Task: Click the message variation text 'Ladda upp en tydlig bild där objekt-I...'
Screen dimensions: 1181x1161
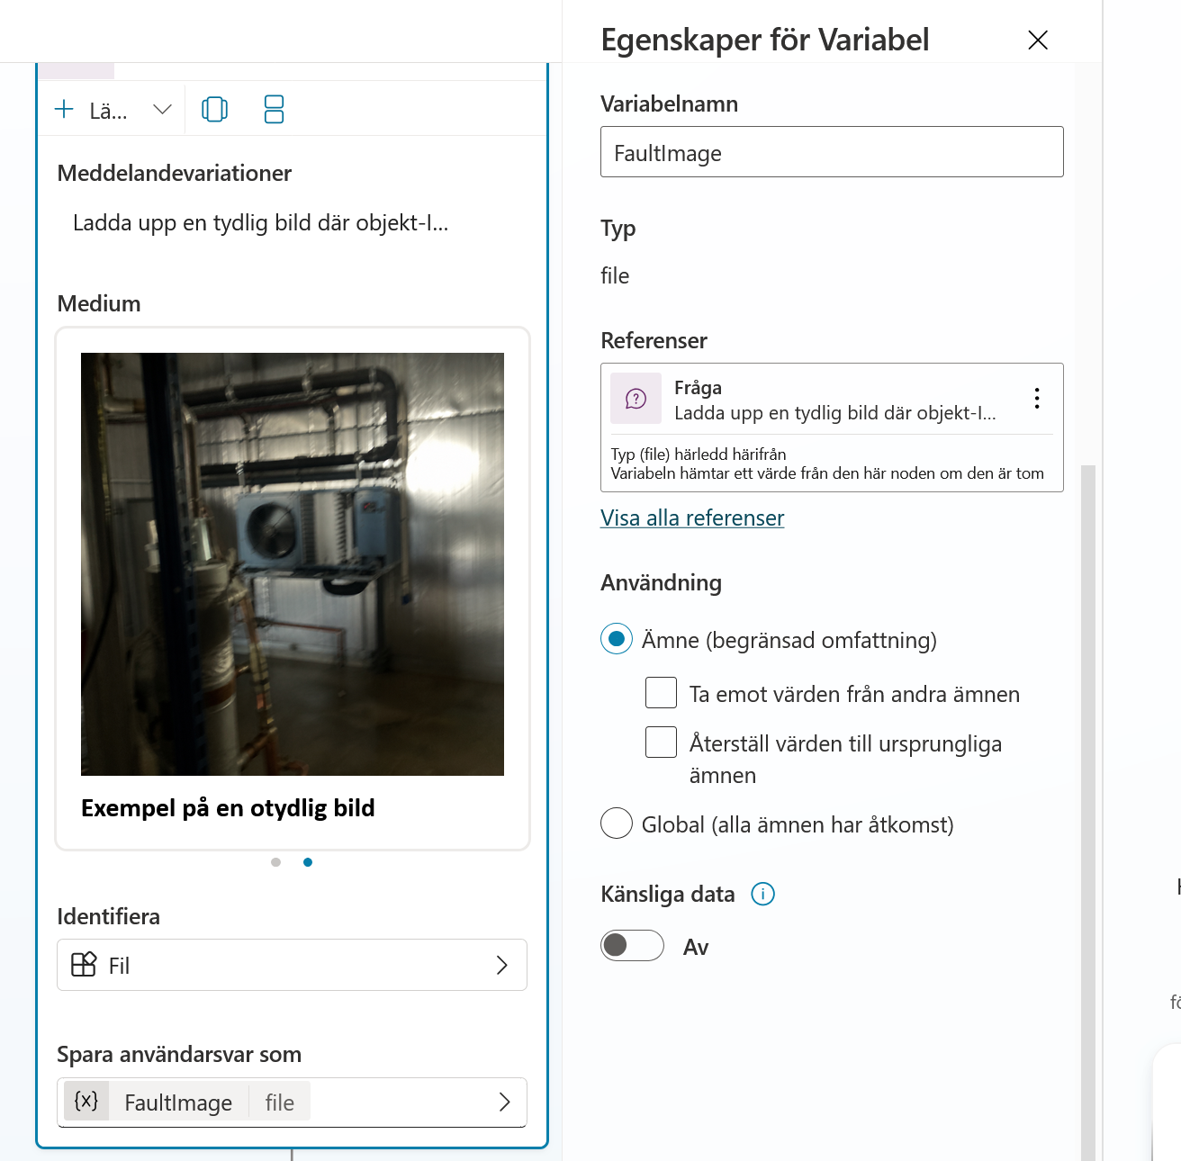Action: 261,223
